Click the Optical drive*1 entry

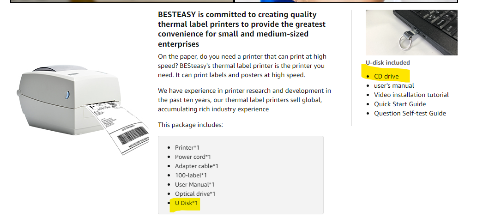[x=195, y=194]
